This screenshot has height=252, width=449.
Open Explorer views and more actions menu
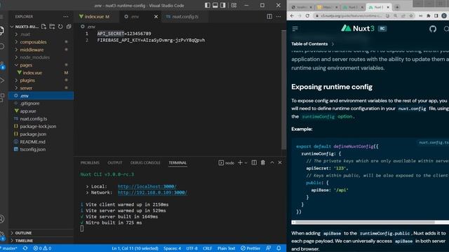tap(66, 17)
